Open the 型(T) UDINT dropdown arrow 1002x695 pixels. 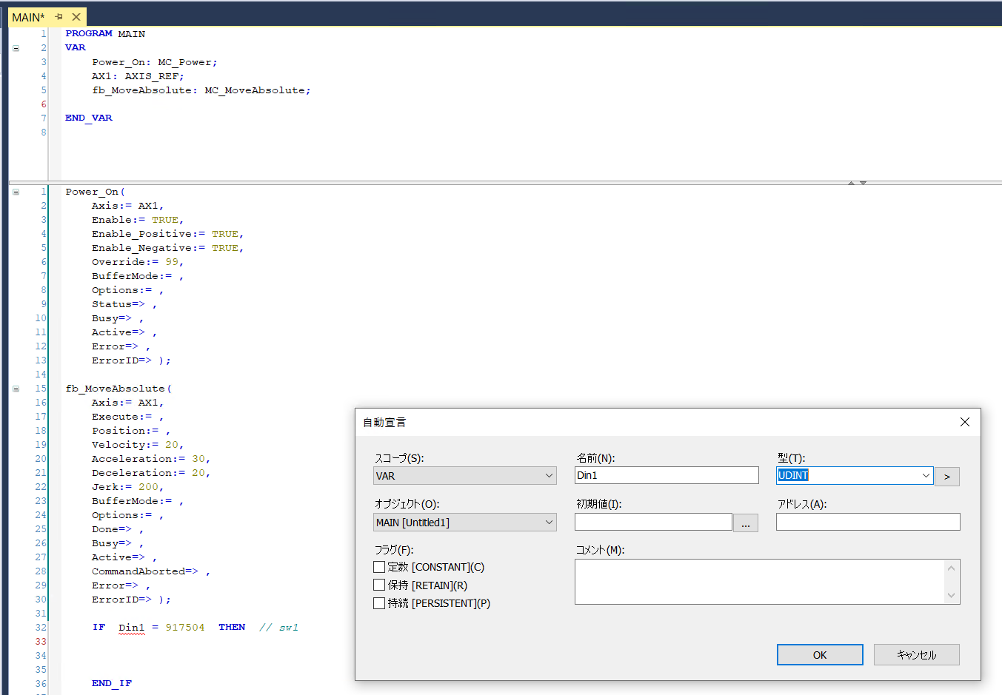pos(926,476)
